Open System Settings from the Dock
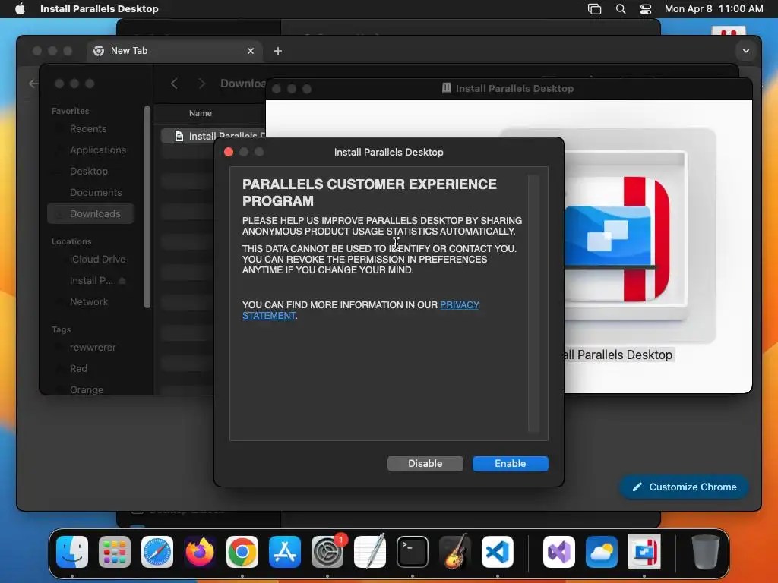Screen dimensions: 778x583 coord(327,552)
